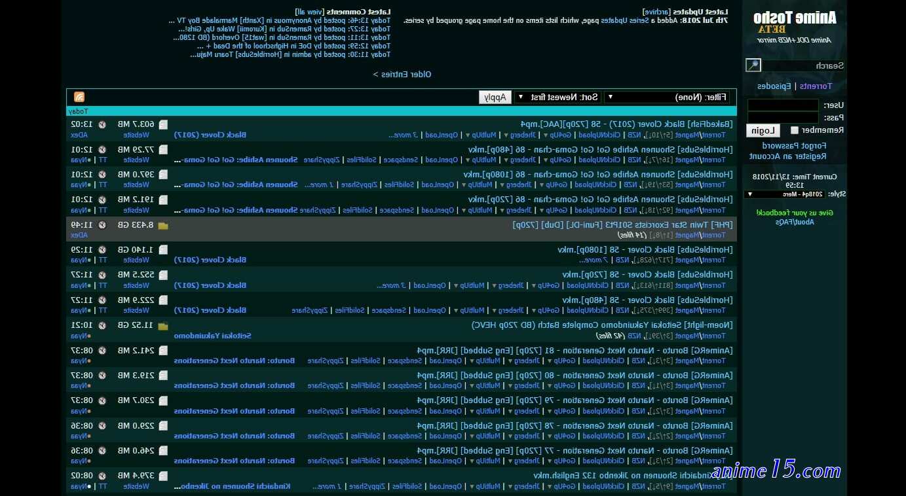Click file icon beside 379.4 MB

coord(163,476)
